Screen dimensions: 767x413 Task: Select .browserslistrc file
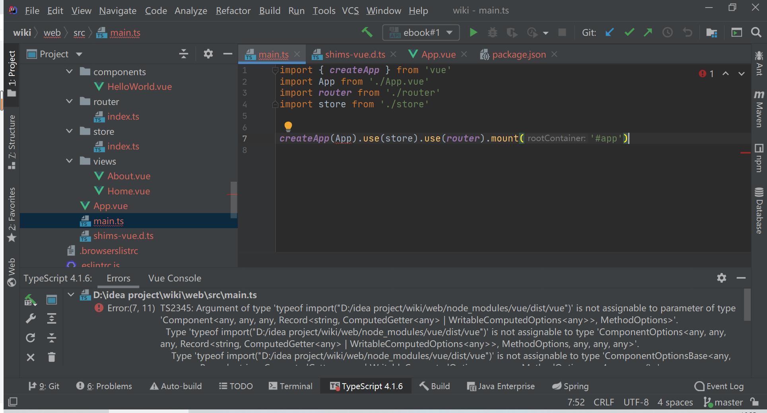[109, 251]
